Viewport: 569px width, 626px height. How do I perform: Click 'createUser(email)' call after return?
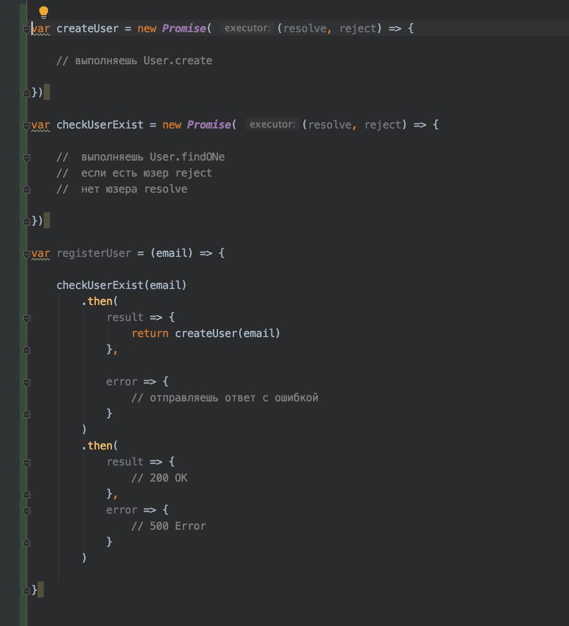click(x=228, y=334)
